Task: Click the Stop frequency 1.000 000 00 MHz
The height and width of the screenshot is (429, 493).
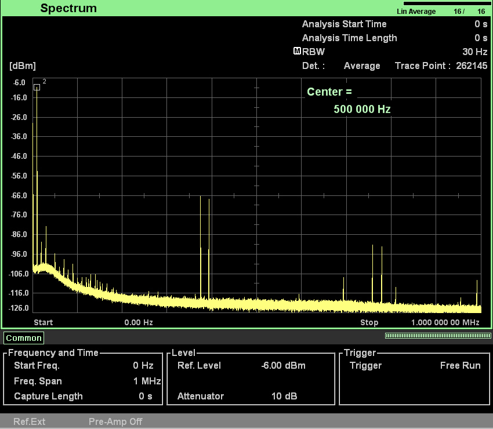Action: [x=445, y=322]
